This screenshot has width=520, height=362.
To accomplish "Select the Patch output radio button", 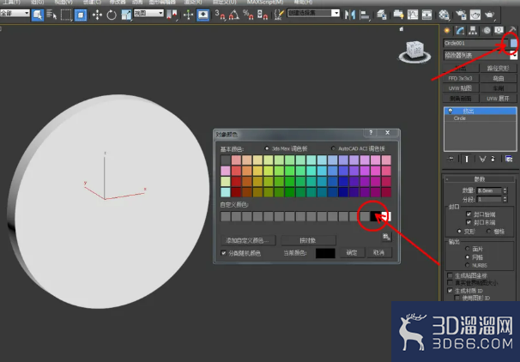I will click(468, 249).
